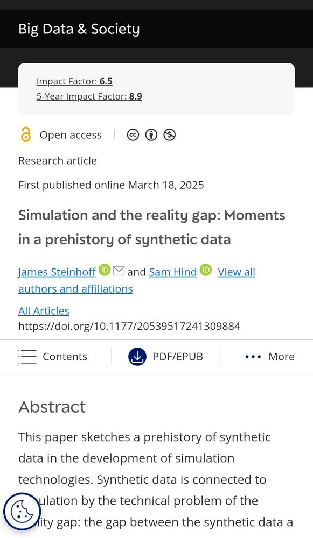Click the All Articles link
This screenshot has width=313, height=538.
point(44,311)
